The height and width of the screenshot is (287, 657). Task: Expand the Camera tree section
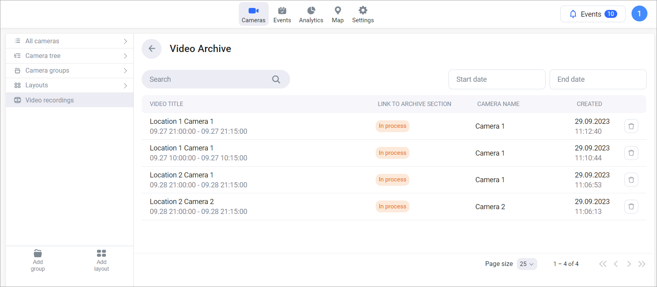tap(70, 56)
